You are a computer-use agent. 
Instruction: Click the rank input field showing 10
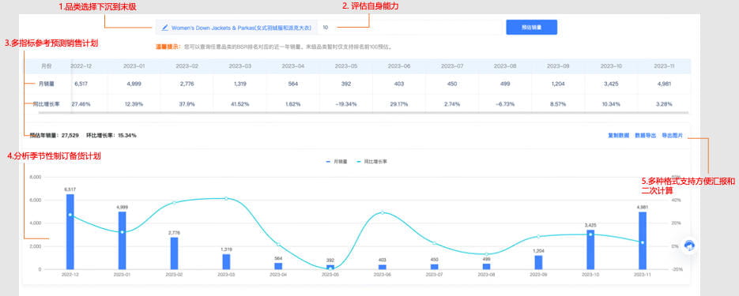(410, 28)
